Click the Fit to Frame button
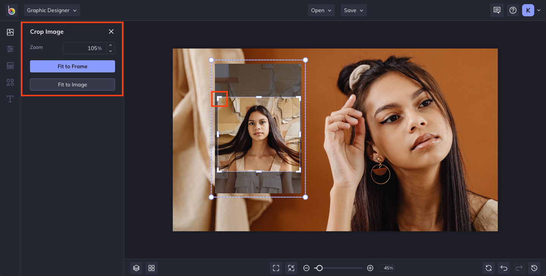Viewport: 546px width, 276px height. pos(73,66)
